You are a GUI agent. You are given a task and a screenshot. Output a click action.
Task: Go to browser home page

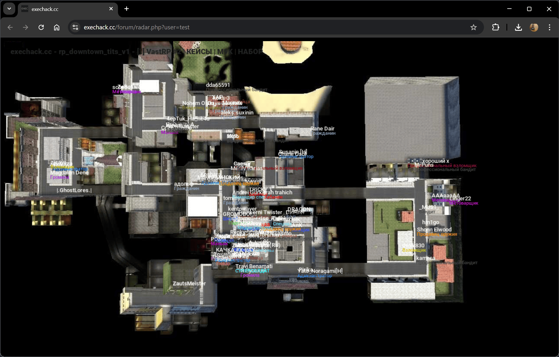click(x=57, y=27)
